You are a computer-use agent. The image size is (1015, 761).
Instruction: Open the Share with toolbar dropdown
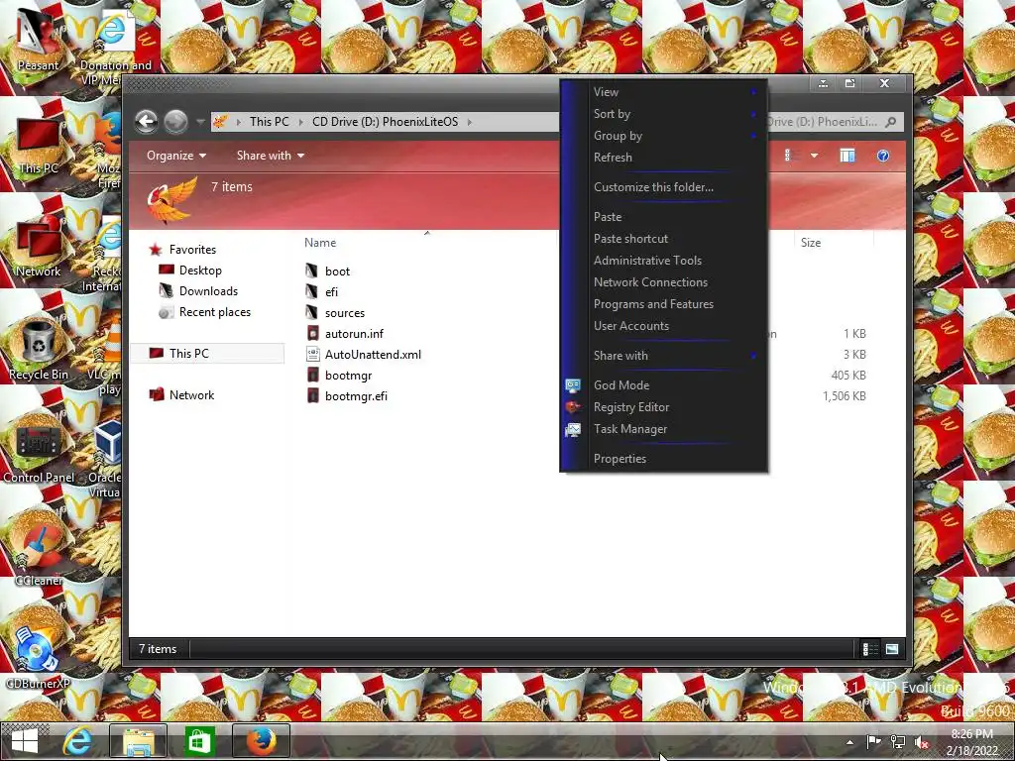[x=270, y=156]
